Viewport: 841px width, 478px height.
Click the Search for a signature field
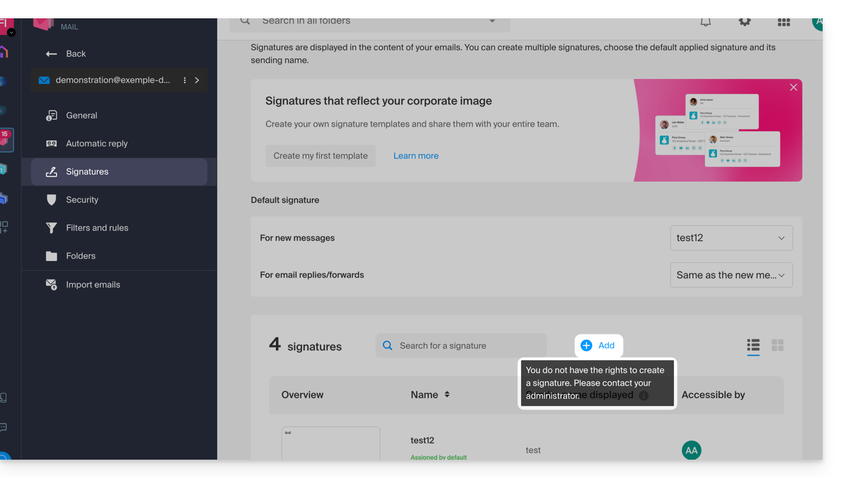468,345
